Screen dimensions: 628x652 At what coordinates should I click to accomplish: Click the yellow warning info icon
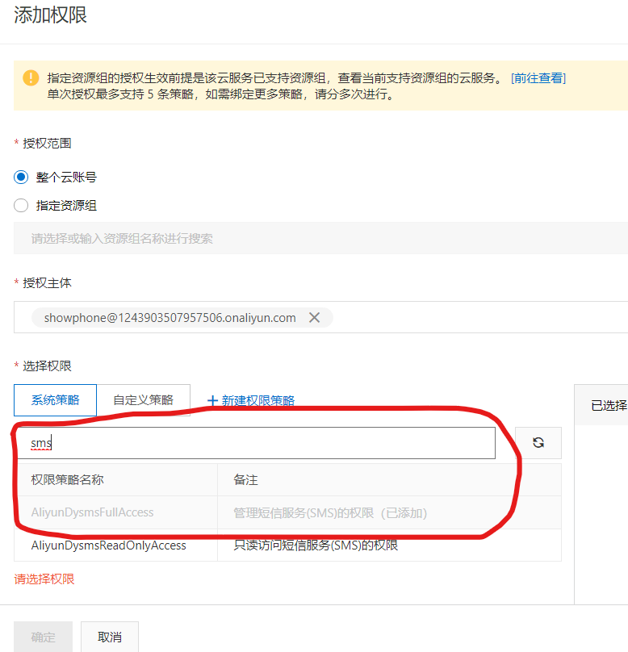tap(31, 77)
